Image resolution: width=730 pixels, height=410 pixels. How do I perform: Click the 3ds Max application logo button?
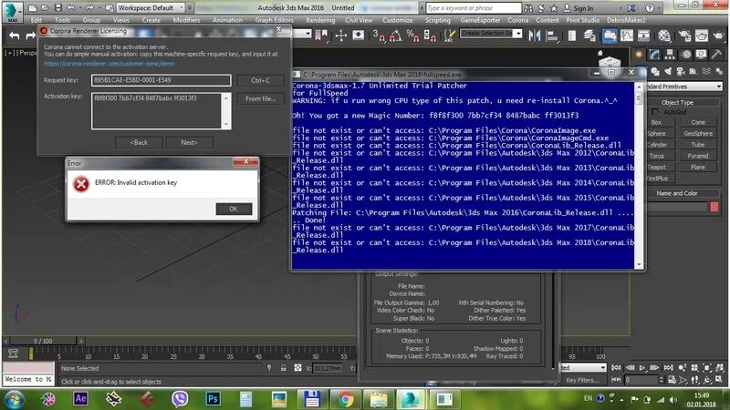pyautogui.click(x=12, y=11)
